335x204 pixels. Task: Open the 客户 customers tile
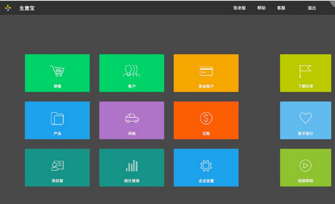point(132,73)
